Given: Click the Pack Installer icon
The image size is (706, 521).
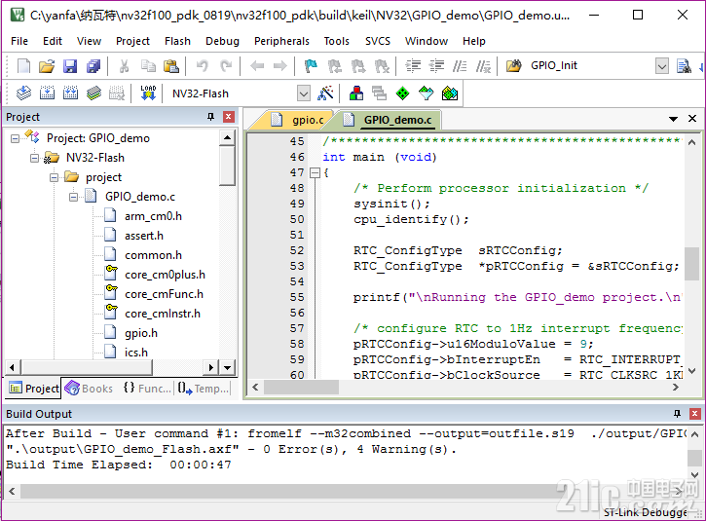Looking at the screenshot, I should click(449, 93).
